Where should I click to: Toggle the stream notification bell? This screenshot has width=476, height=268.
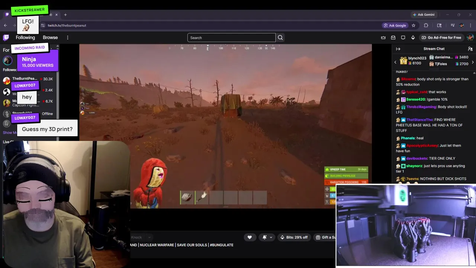pos(264,237)
